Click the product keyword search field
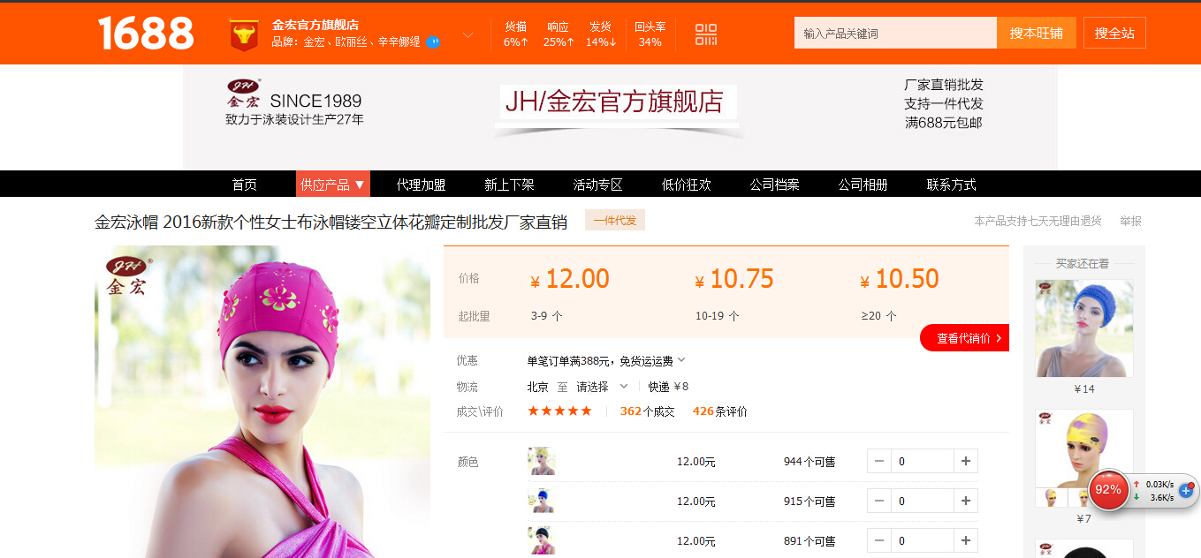This screenshot has height=558, width=1201. (x=894, y=33)
